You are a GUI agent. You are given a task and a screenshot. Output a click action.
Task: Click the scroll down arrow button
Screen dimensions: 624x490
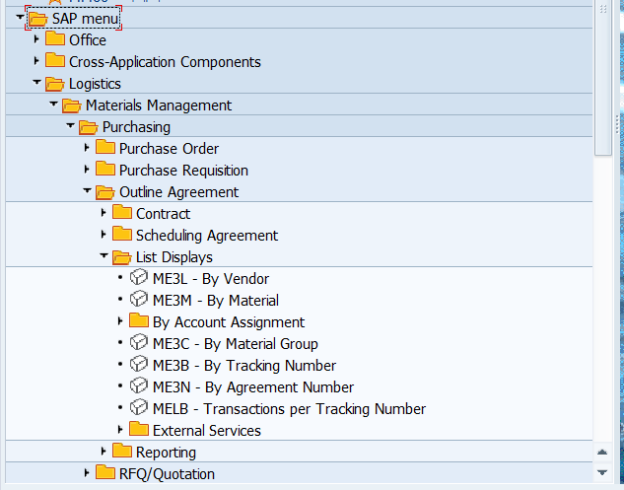pos(602,472)
